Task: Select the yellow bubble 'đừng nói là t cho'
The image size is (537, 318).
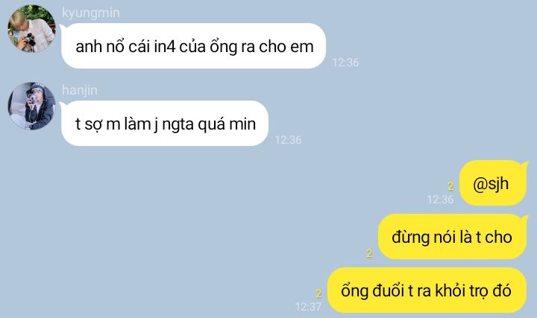Action: click(x=452, y=237)
